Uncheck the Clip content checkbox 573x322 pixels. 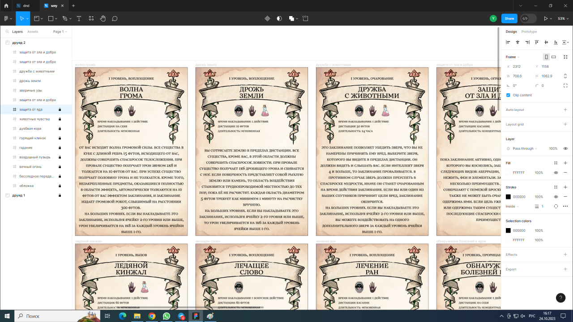508,95
